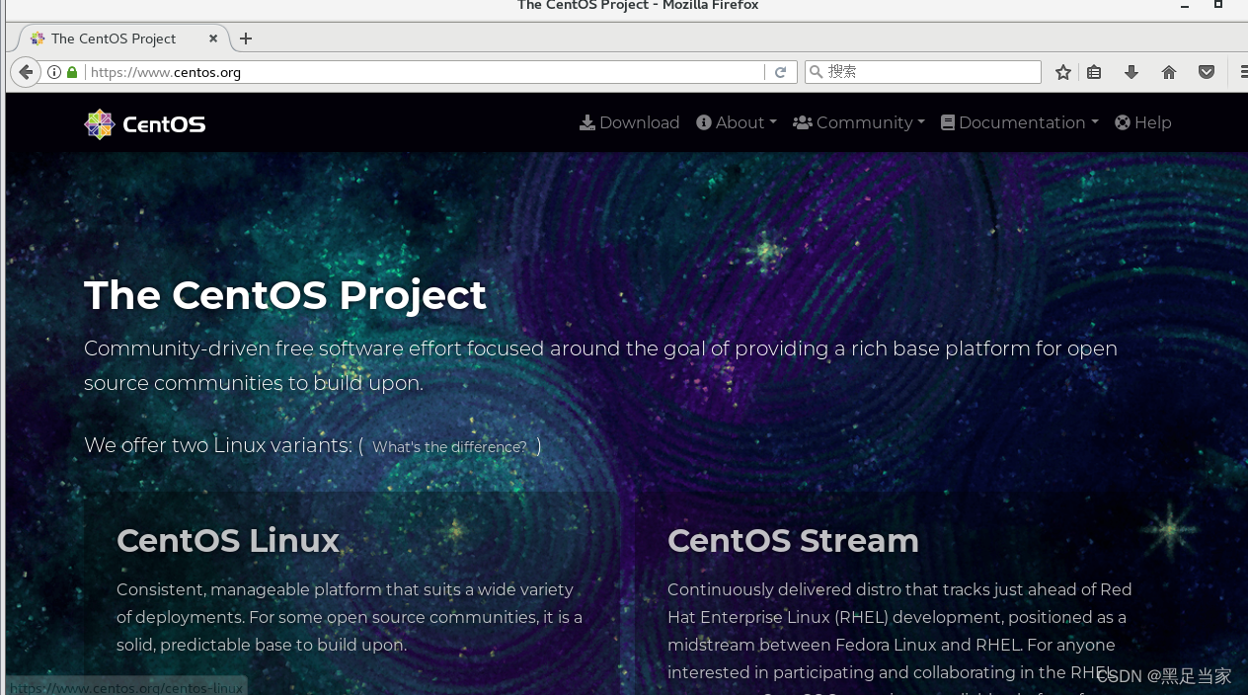Open the CentOS Stream heading link
The width and height of the screenshot is (1248, 695).
click(793, 541)
